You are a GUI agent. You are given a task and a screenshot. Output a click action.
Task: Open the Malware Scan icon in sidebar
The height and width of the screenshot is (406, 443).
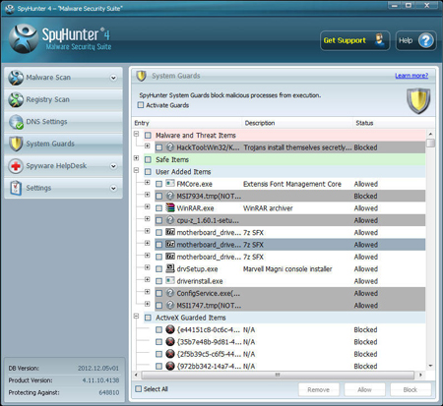pos(16,78)
